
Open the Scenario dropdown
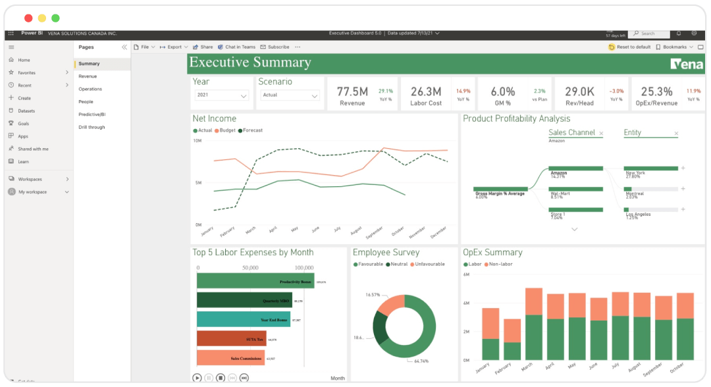(x=290, y=95)
